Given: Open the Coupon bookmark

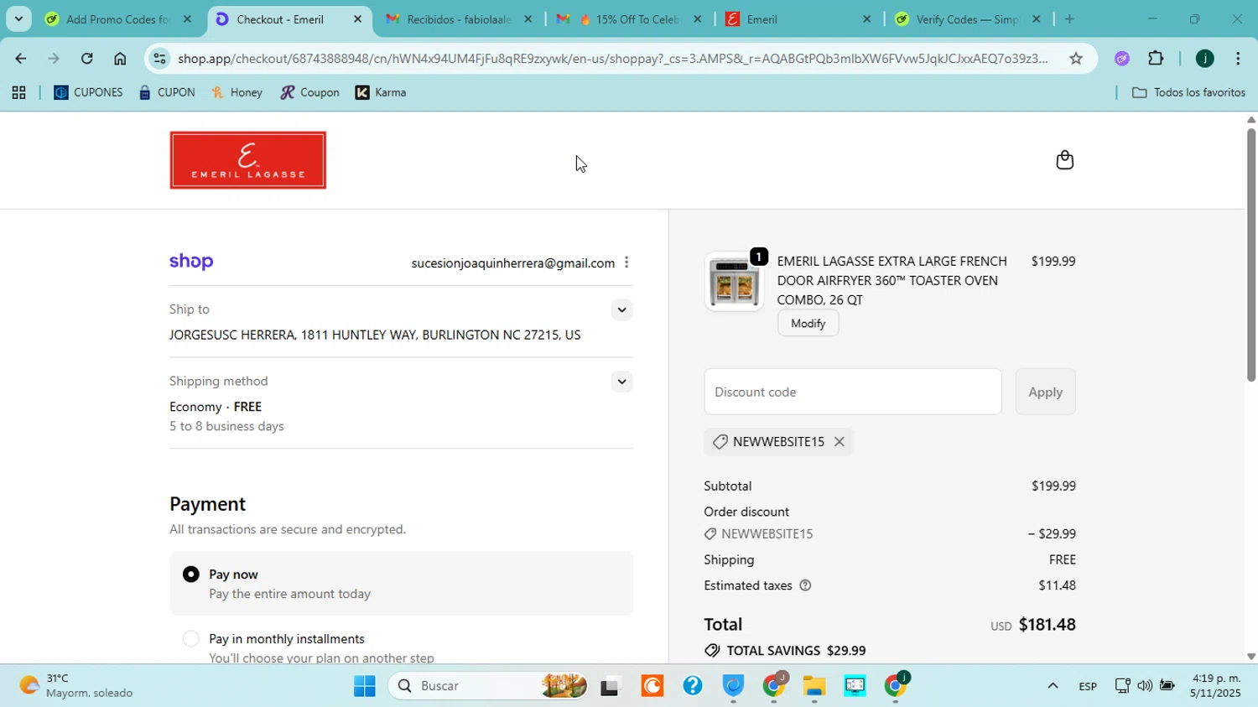Looking at the screenshot, I should click(309, 93).
